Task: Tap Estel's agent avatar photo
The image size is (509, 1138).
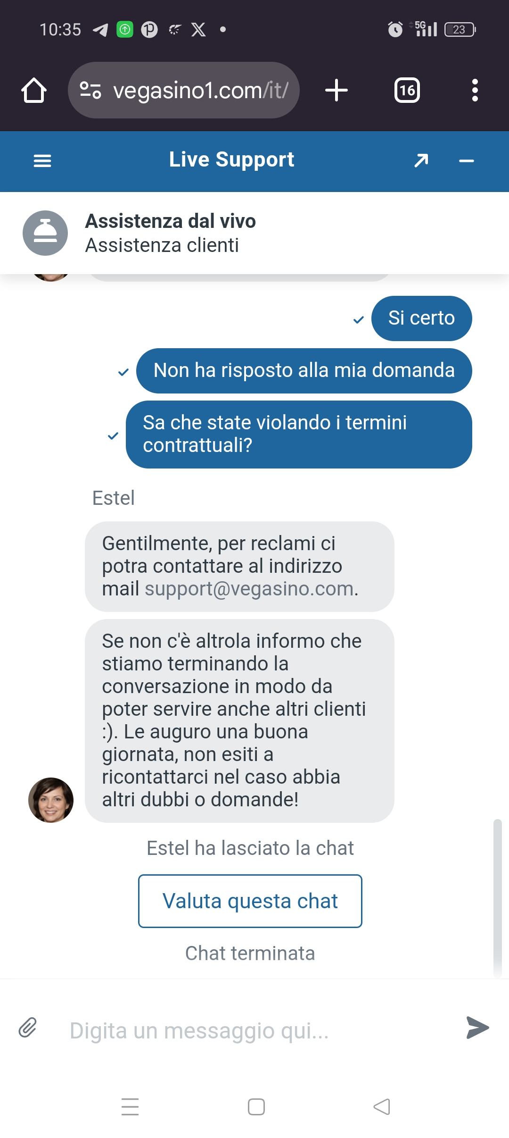Action: 51,800
